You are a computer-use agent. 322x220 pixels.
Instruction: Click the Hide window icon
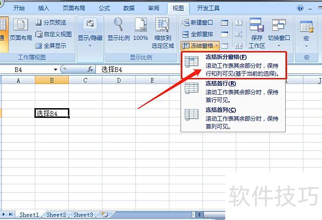click(x=224, y=34)
